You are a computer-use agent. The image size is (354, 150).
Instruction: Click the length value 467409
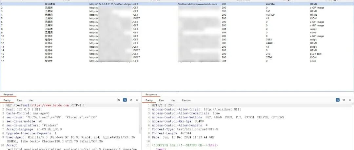click(270, 15)
